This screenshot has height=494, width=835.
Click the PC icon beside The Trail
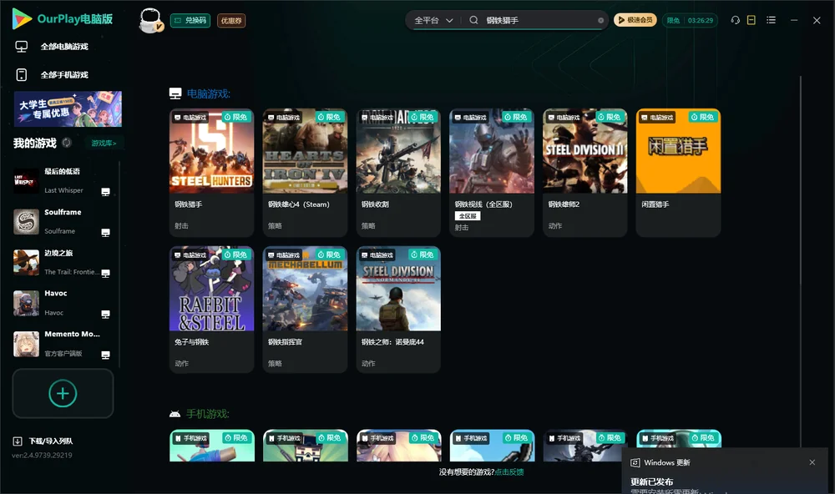click(x=105, y=273)
